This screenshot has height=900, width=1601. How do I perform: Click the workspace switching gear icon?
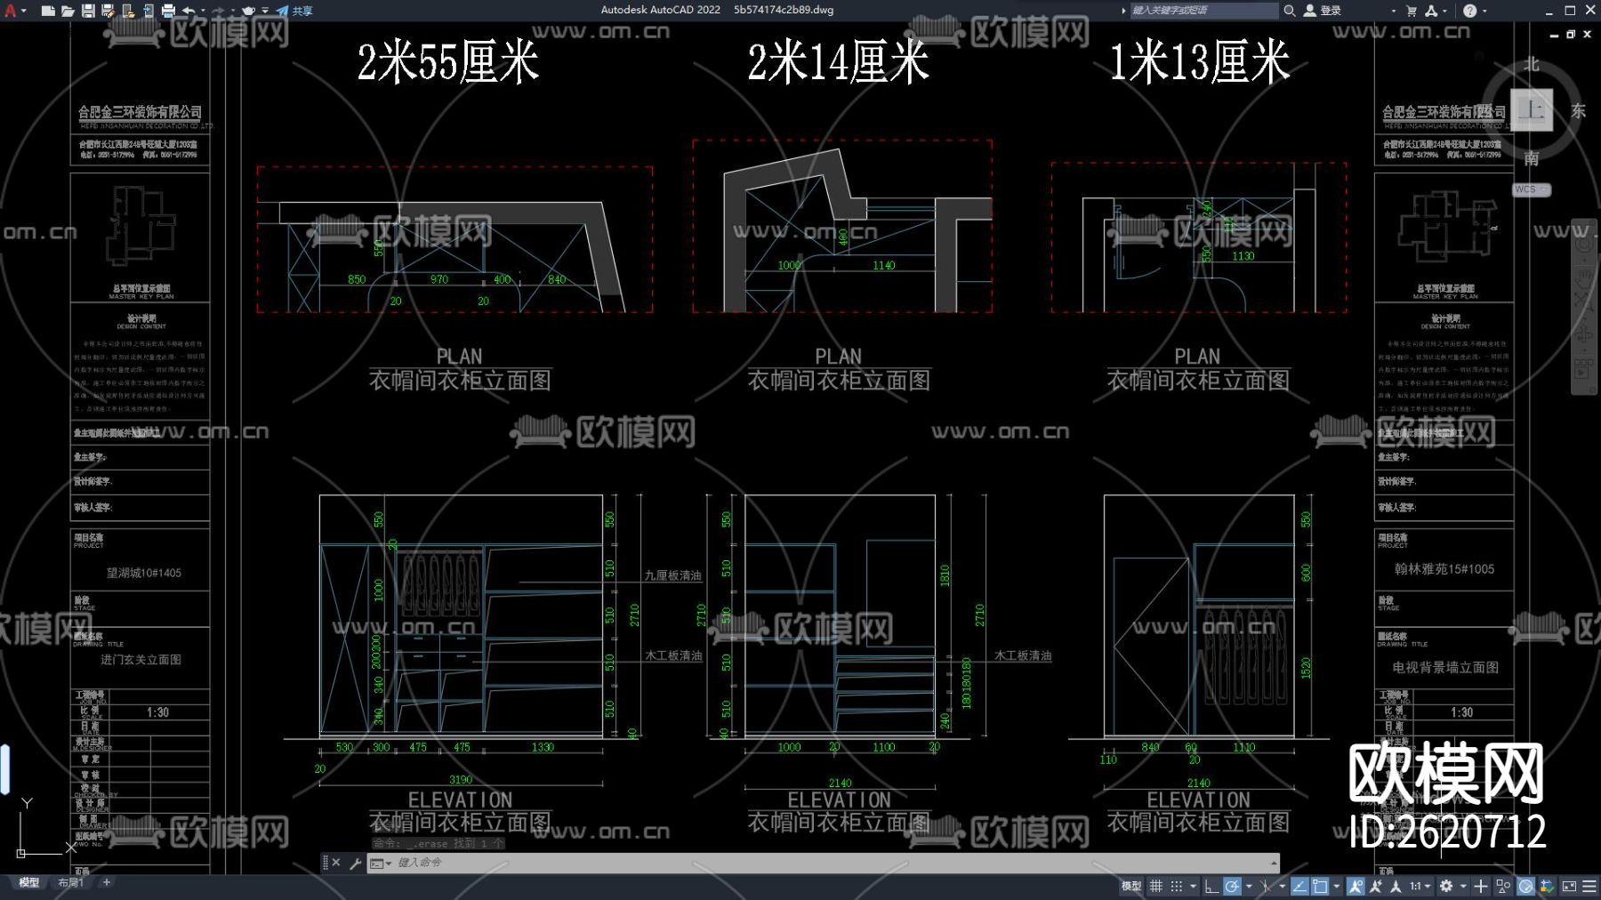(1446, 887)
